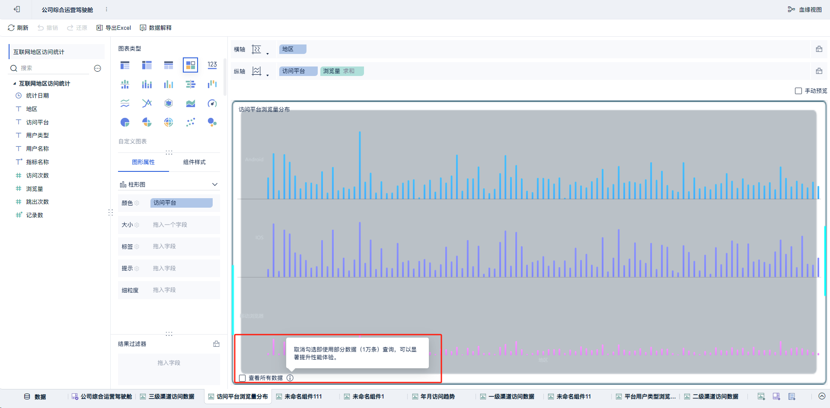This screenshot has height=408, width=830.
Task: Click the 搜索 field search box
Action: click(x=50, y=68)
